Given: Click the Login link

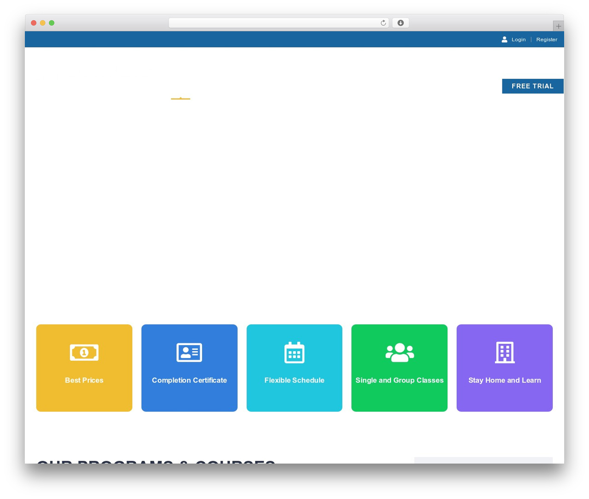Looking at the screenshot, I should tap(518, 40).
